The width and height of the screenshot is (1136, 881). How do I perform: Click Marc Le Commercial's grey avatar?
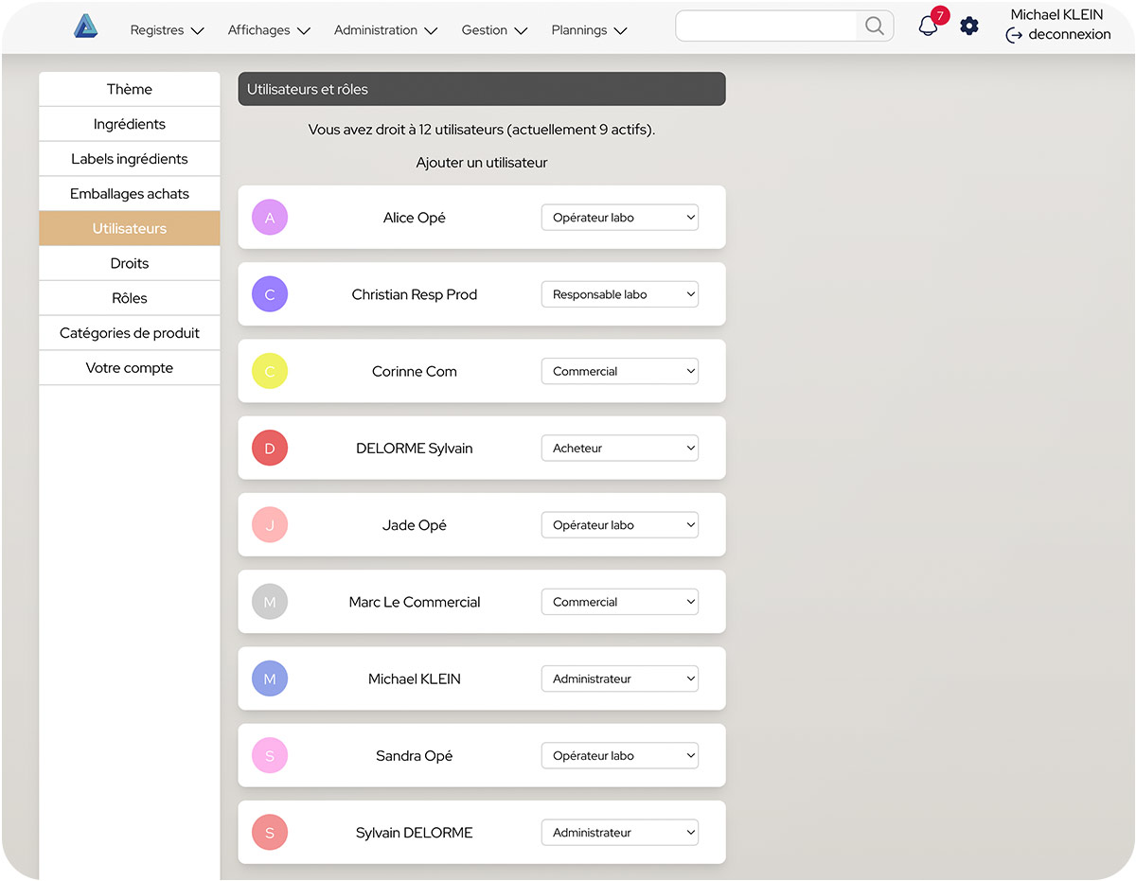[270, 602]
